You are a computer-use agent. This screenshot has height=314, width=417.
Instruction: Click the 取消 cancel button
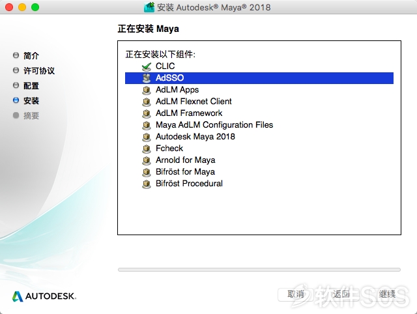click(296, 294)
